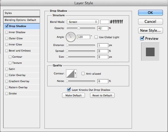Enable the Color Overlay checkbox

click(7, 75)
